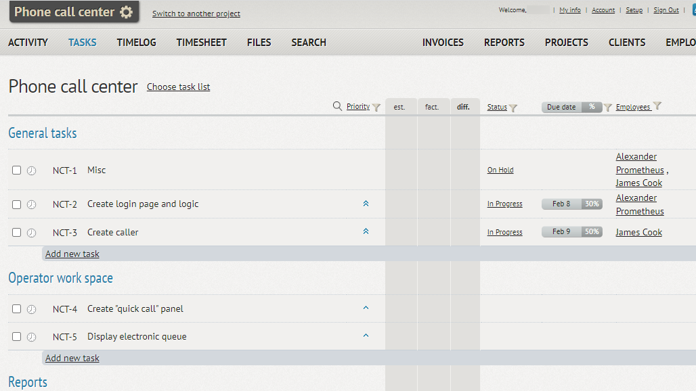Image resolution: width=696 pixels, height=391 pixels.
Task: Click the Feb 9 due date
Action: tap(561, 232)
